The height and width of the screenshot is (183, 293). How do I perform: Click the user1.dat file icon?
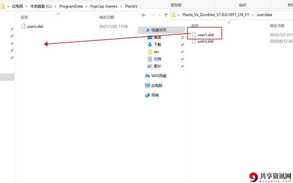point(194,35)
